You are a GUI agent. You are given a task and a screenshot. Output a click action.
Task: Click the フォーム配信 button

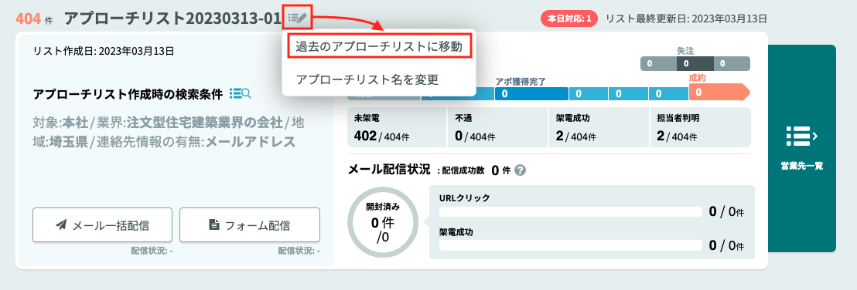tap(249, 224)
